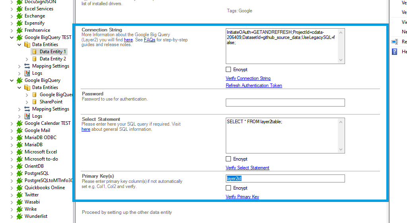Enable Encrypt for the Select Statement

coord(229,159)
